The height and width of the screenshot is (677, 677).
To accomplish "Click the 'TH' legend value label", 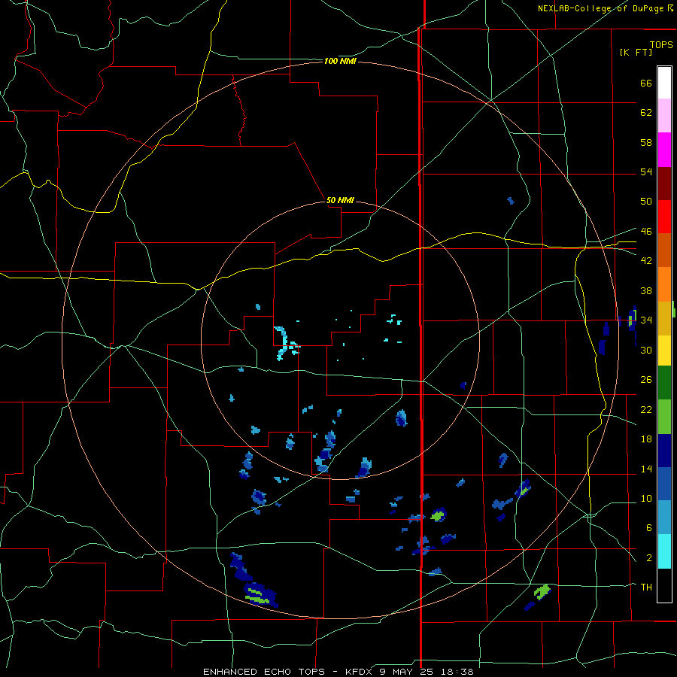I will 646,587.
